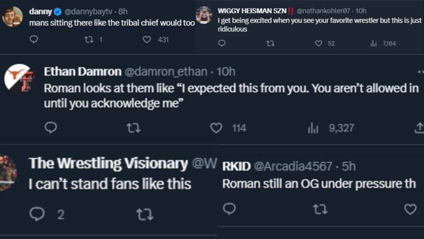Retweet RKID's tweet
This screenshot has width=424, height=239.
click(320, 209)
